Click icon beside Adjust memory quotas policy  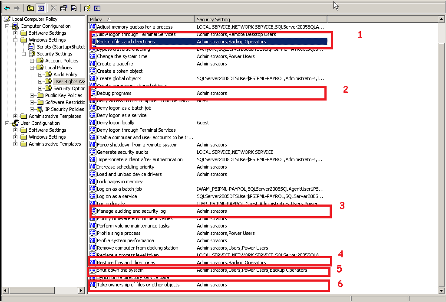coord(93,27)
